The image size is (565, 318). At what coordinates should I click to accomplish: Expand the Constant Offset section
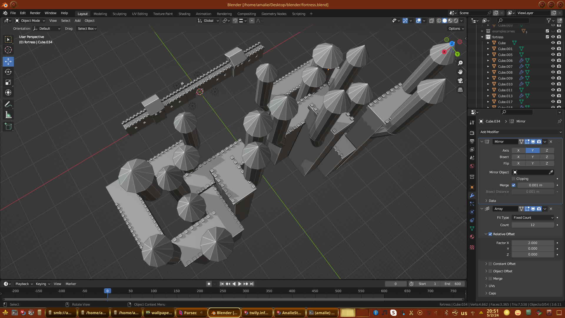486,264
